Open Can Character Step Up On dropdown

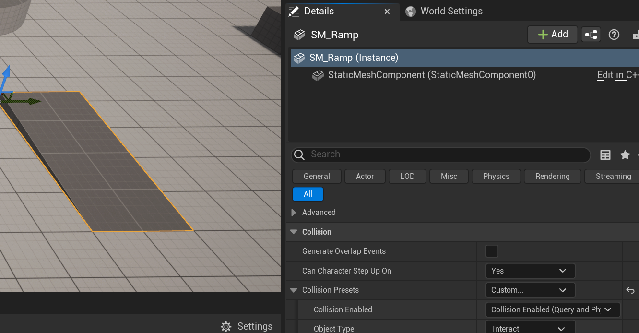click(530, 271)
